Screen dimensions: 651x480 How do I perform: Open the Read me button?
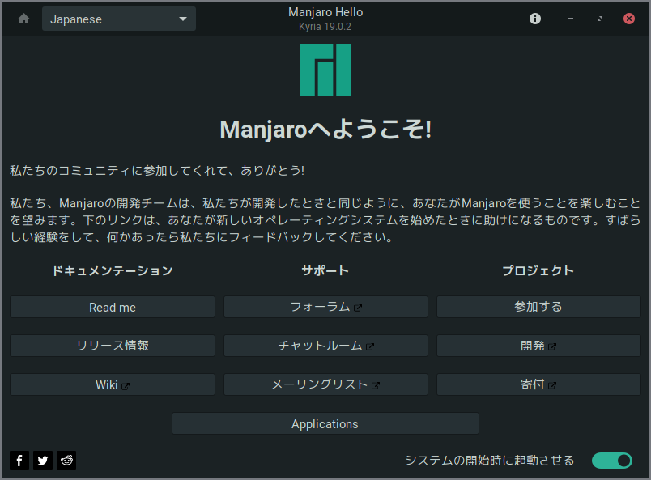pyautogui.click(x=113, y=307)
